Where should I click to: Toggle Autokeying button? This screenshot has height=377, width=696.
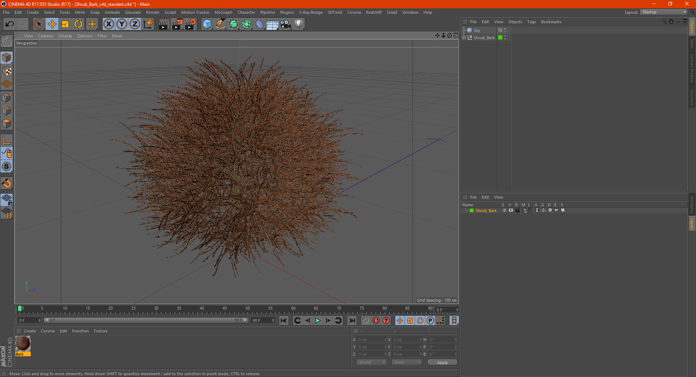coord(376,320)
